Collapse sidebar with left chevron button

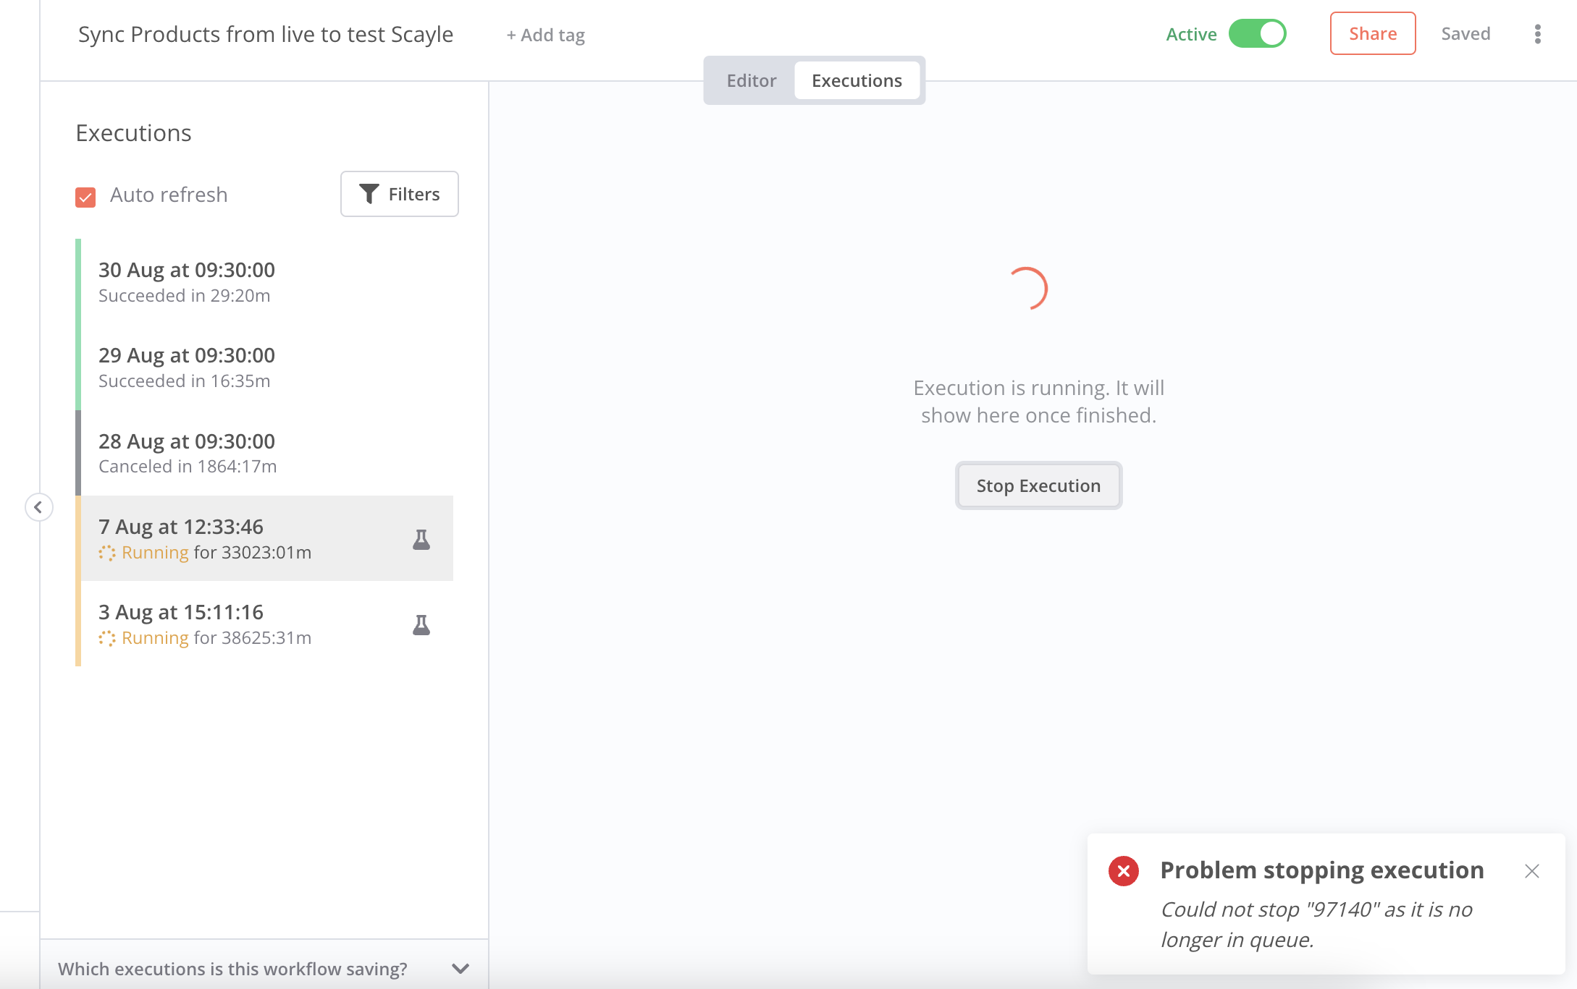click(38, 507)
